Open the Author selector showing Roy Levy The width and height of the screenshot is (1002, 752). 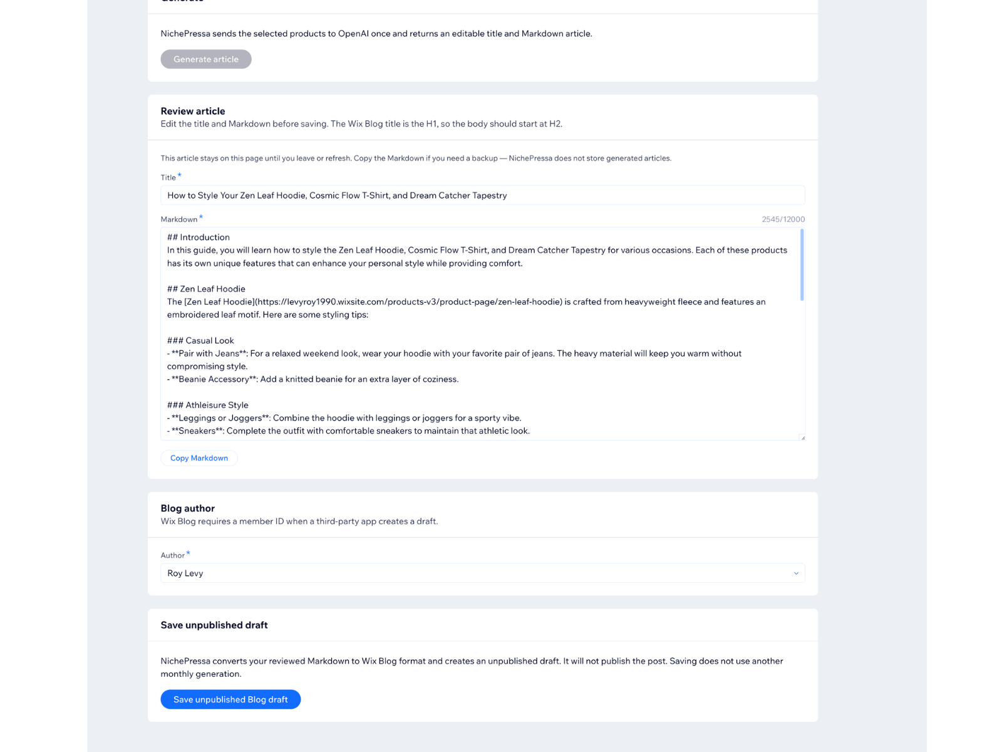click(x=482, y=573)
